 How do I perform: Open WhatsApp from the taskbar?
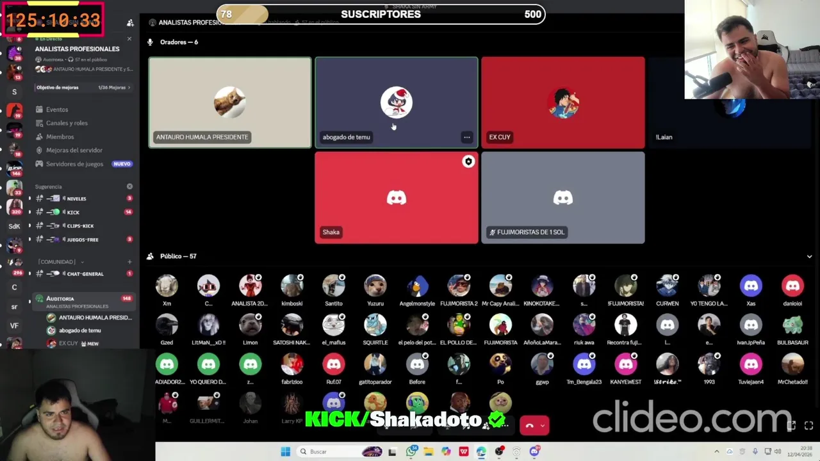[411, 451]
